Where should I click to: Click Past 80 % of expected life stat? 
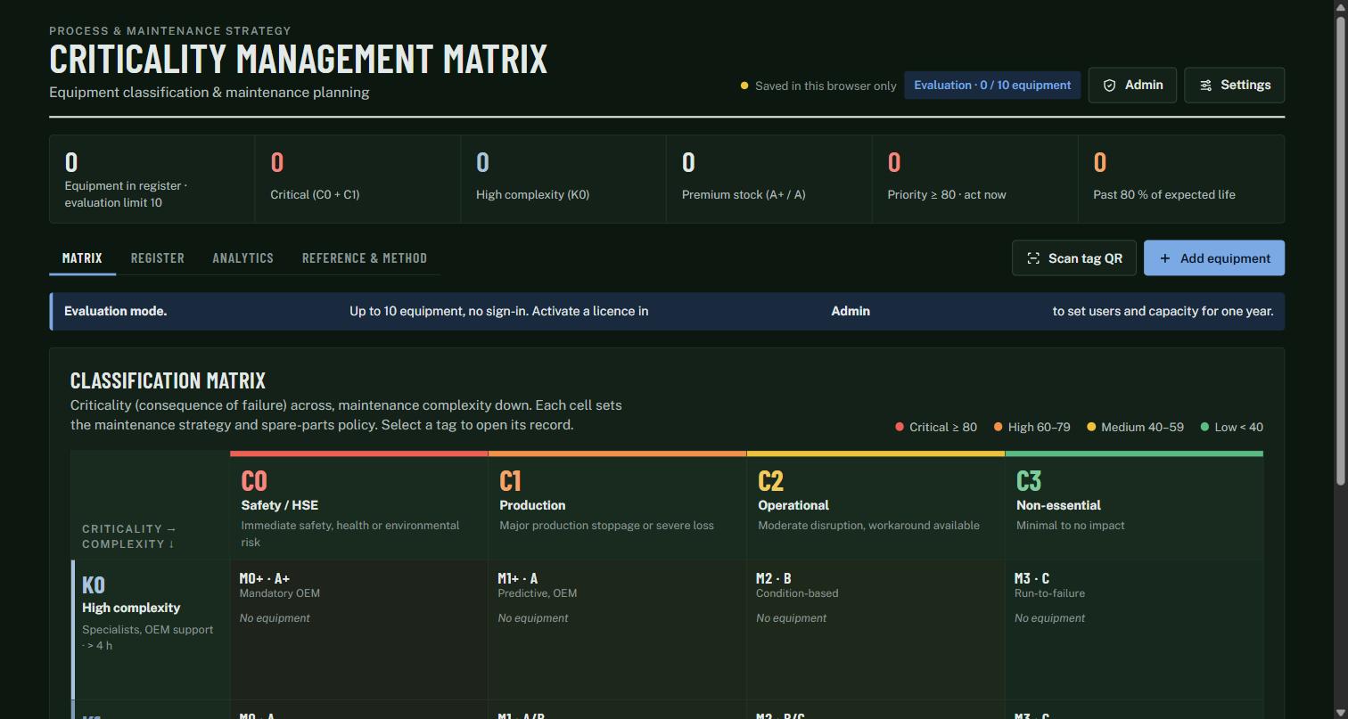(1181, 179)
